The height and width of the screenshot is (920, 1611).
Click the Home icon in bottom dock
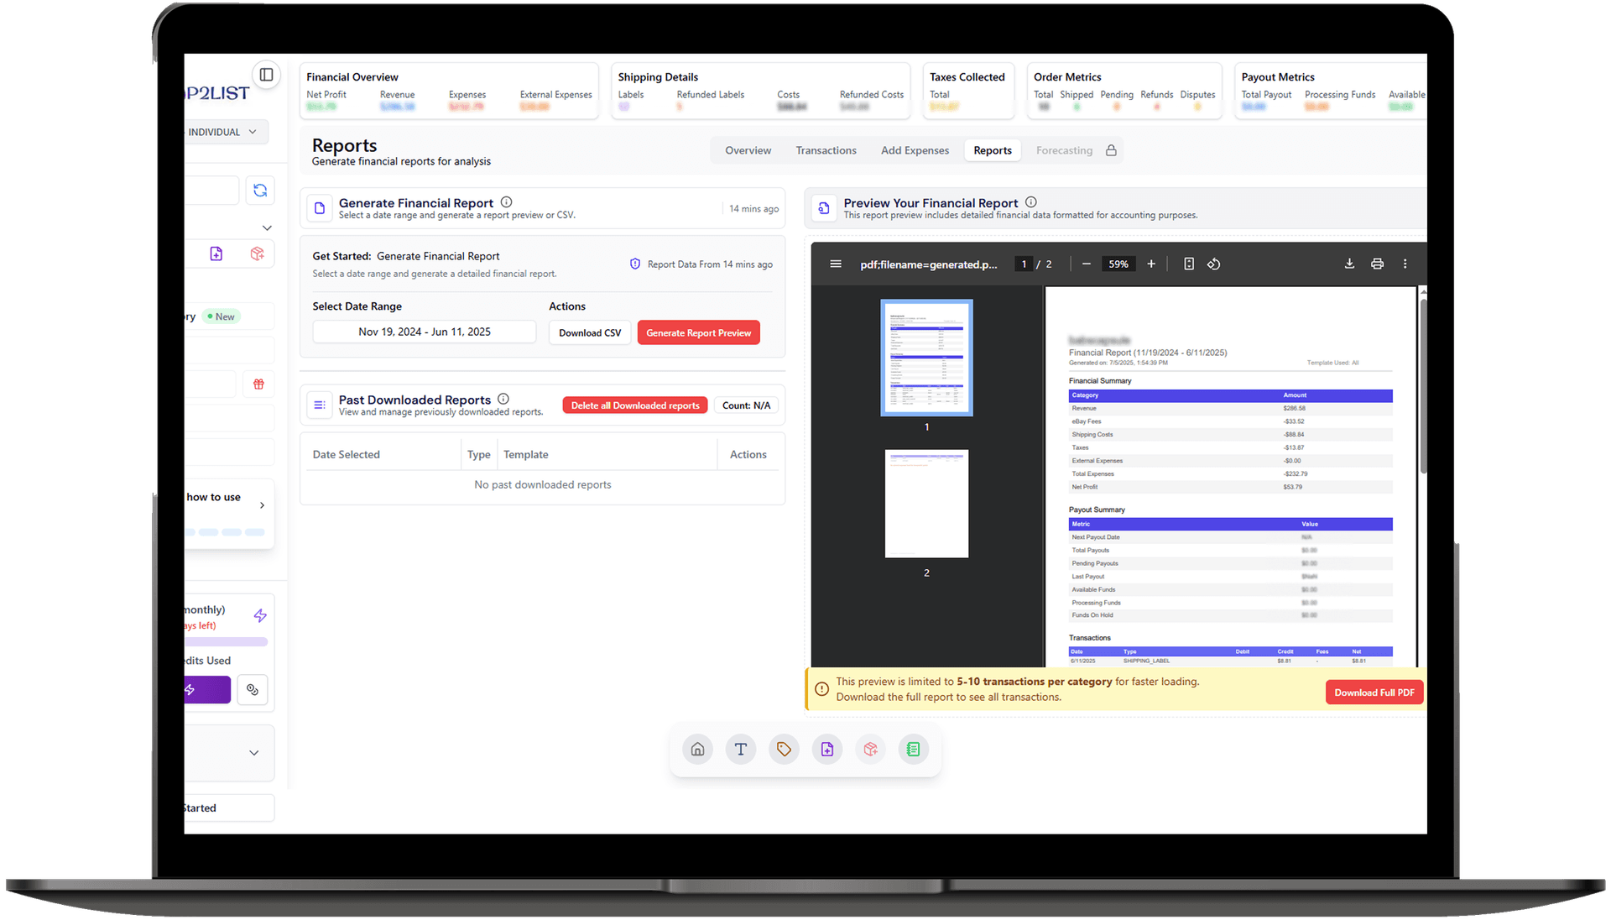coord(697,749)
